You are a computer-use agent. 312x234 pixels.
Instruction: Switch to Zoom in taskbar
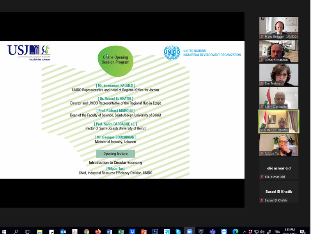(190, 231)
